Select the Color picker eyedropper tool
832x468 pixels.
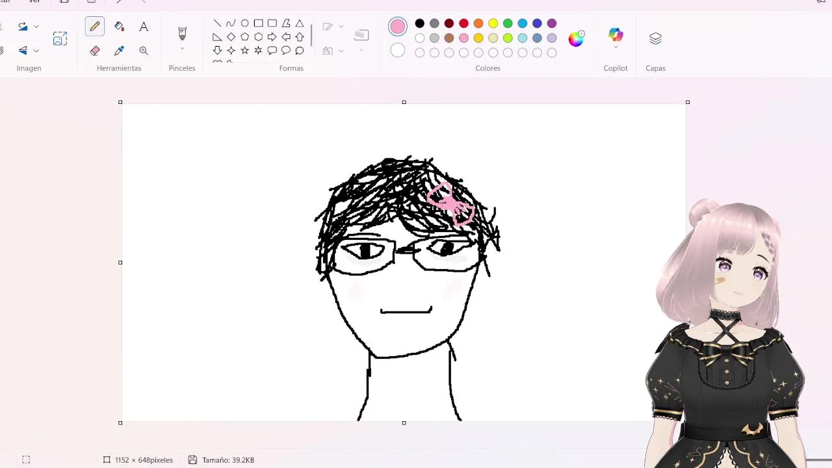(x=119, y=51)
